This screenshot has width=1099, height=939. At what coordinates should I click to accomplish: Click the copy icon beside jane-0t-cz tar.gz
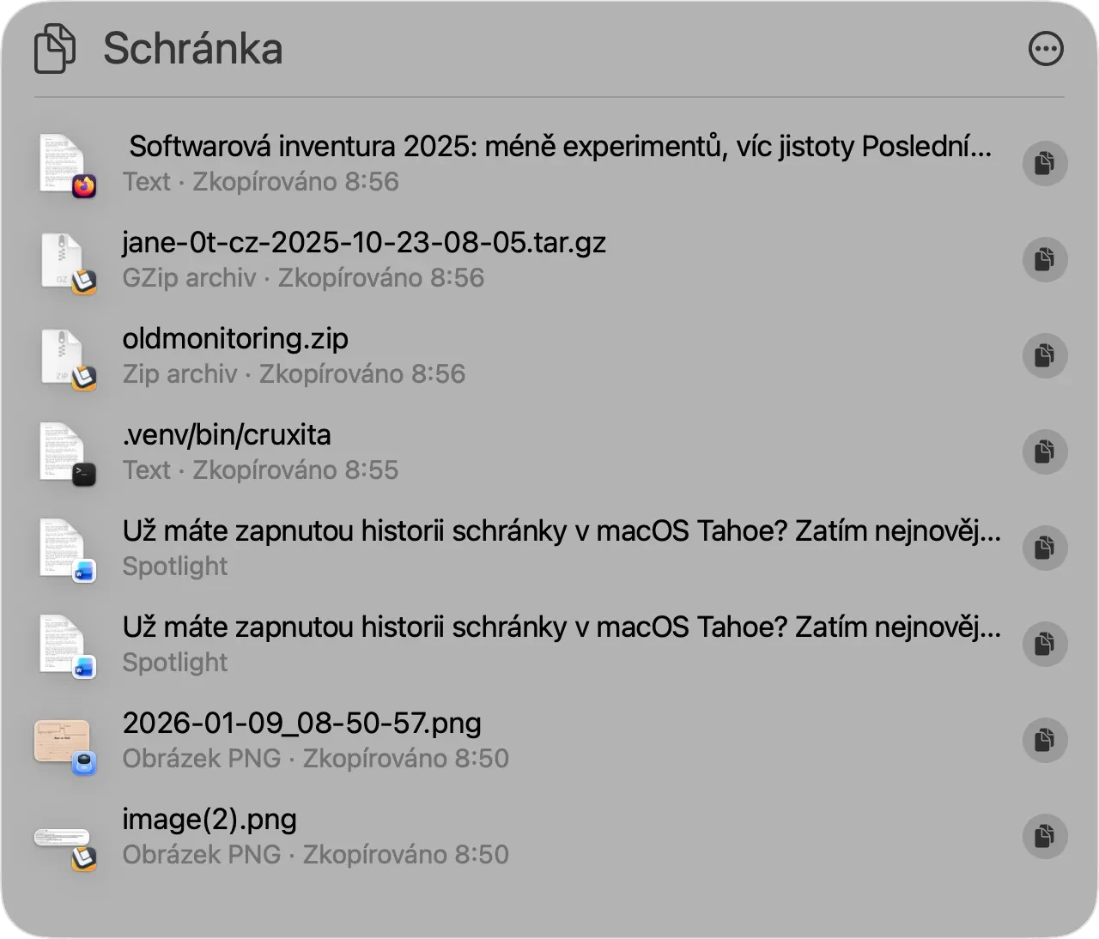click(1045, 259)
